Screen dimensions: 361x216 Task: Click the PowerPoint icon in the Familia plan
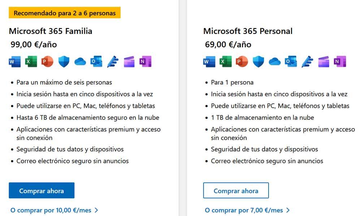pyautogui.click(x=47, y=62)
